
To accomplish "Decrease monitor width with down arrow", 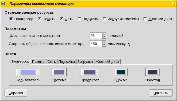I will click(104, 37).
